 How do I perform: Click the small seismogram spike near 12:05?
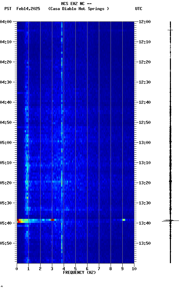tap(170, 30)
